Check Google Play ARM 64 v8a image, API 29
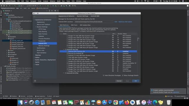Screen dimensions: 189x106 pos(67,67)
